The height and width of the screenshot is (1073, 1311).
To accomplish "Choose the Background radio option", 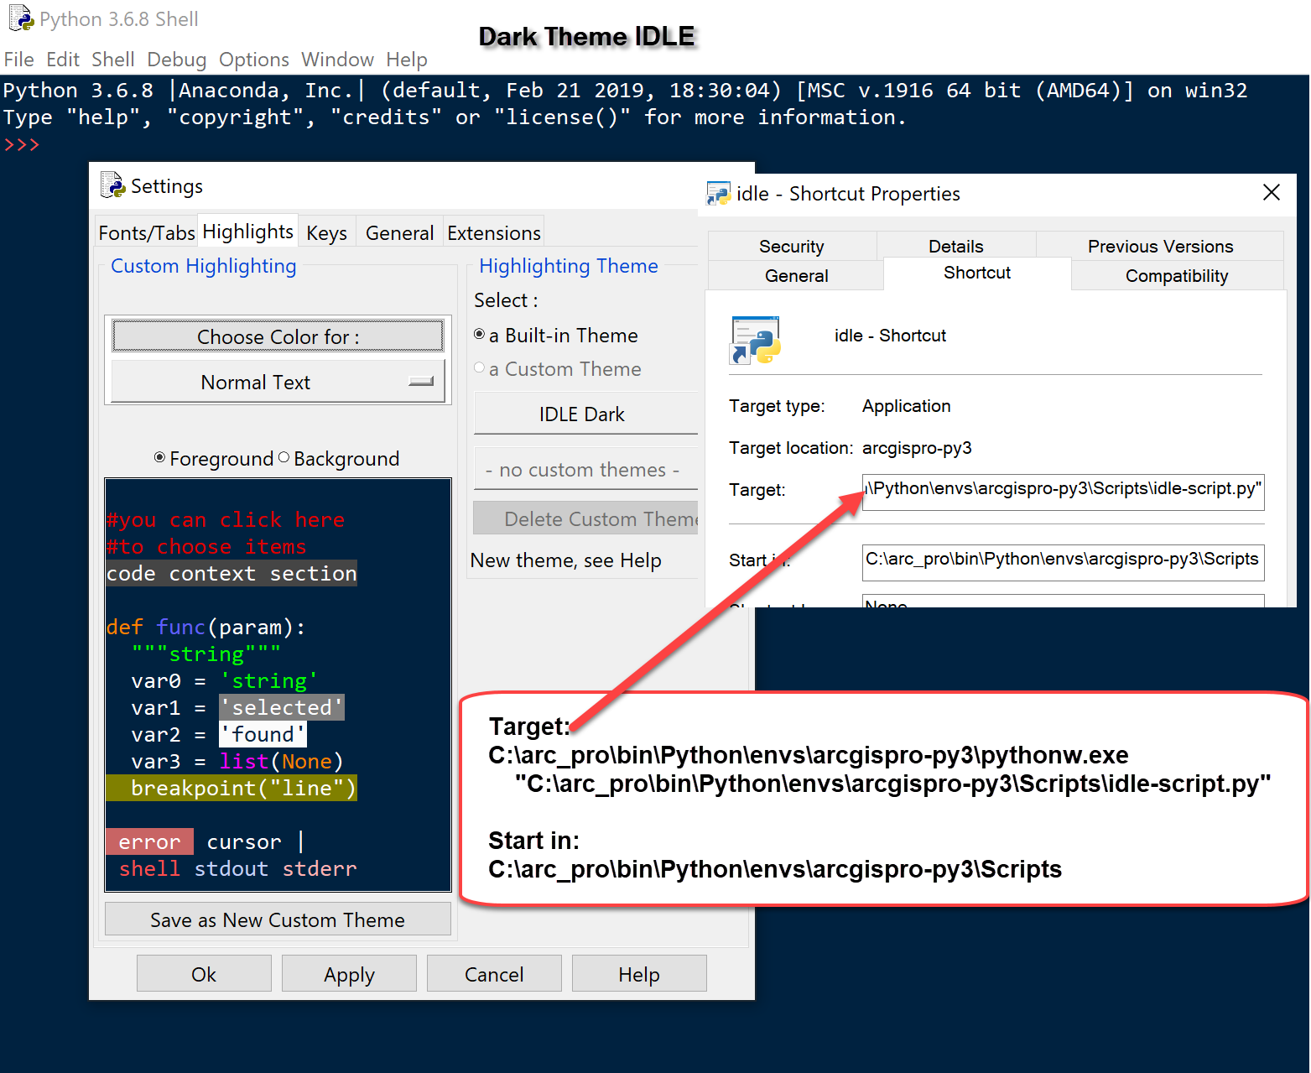I will click(x=284, y=457).
